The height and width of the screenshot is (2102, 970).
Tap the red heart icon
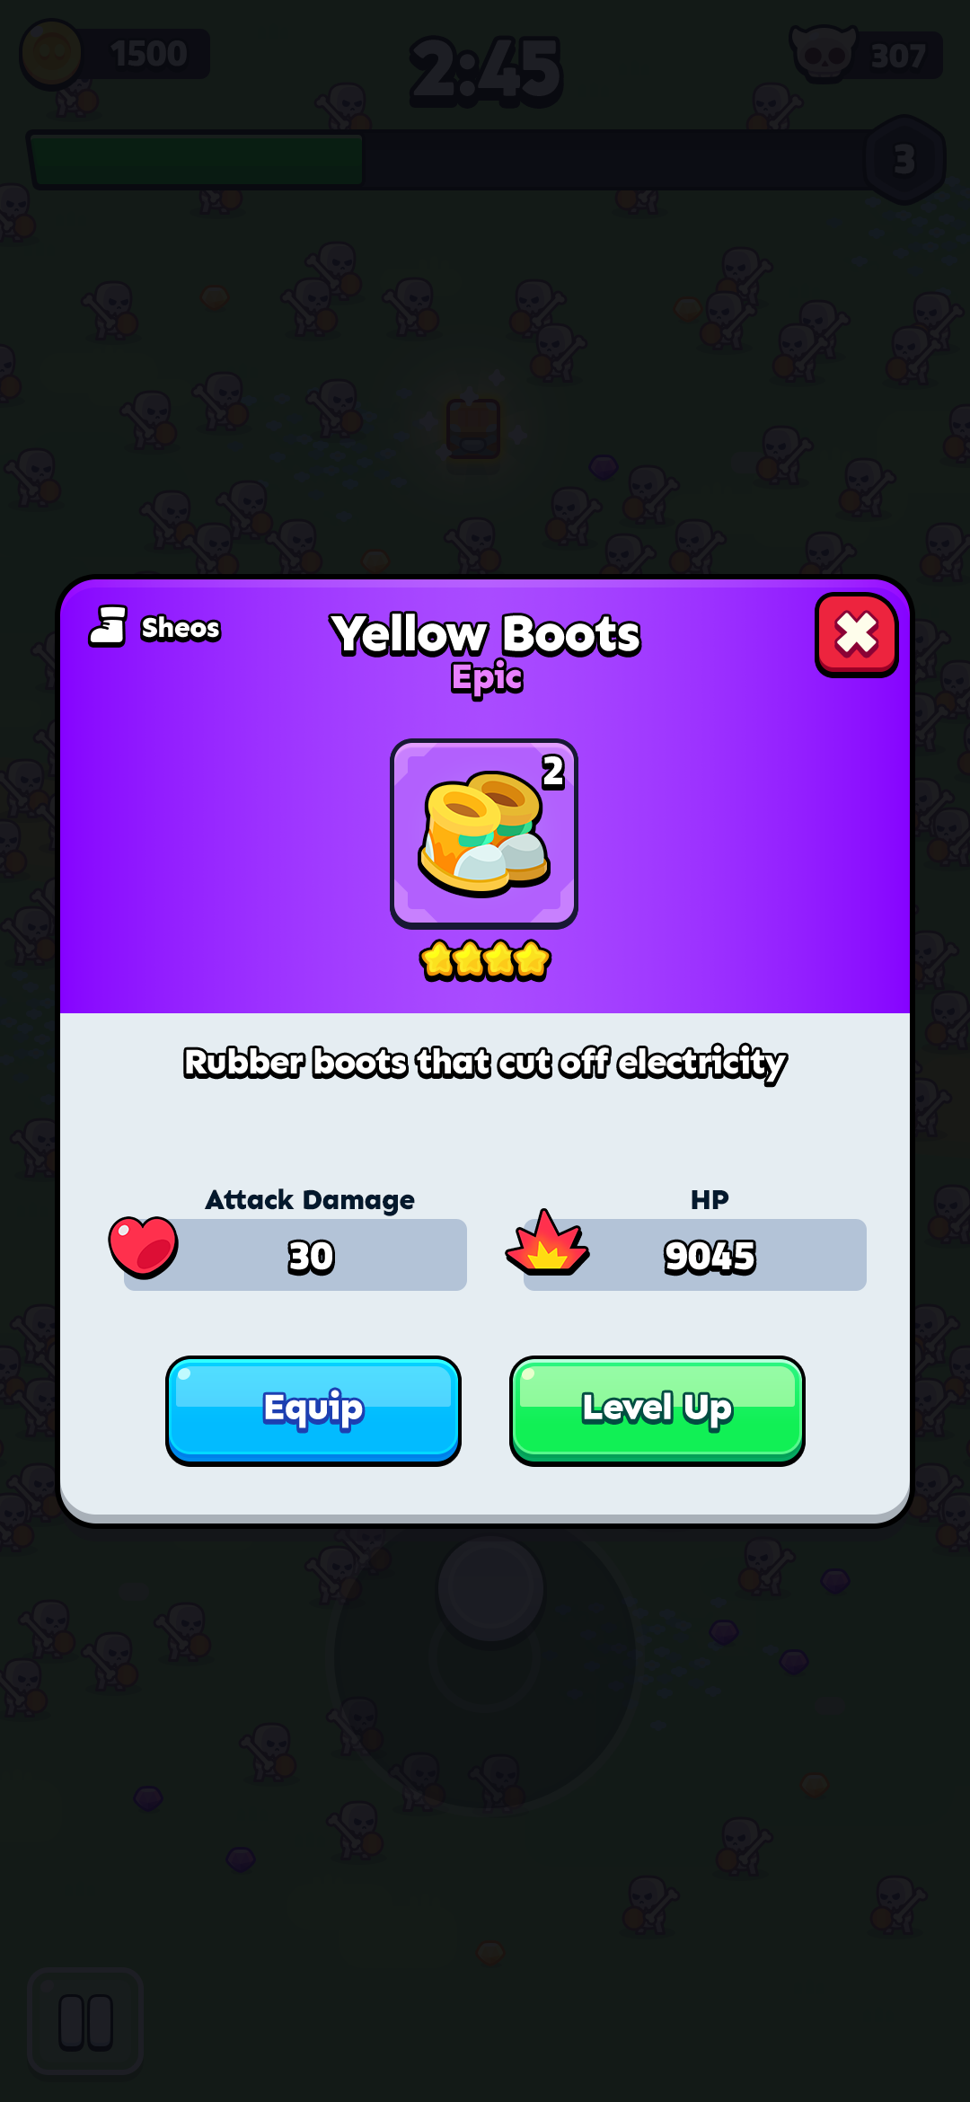(x=143, y=1247)
